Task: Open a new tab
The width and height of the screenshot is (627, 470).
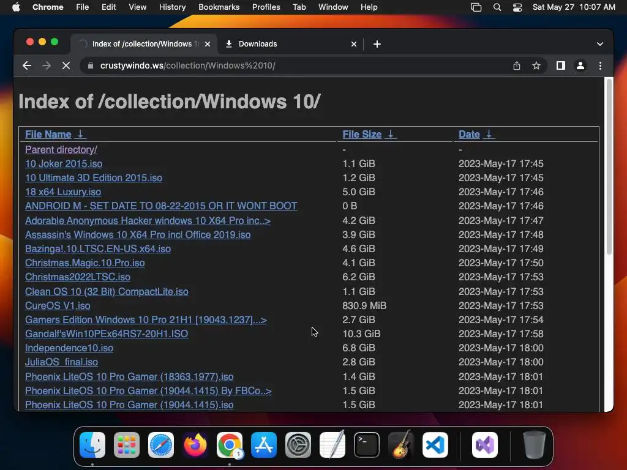Action: tap(377, 44)
